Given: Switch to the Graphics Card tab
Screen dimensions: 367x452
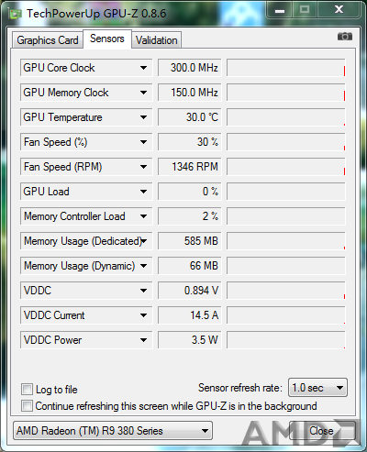Looking at the screenshot, I should (x=48, y=40).
